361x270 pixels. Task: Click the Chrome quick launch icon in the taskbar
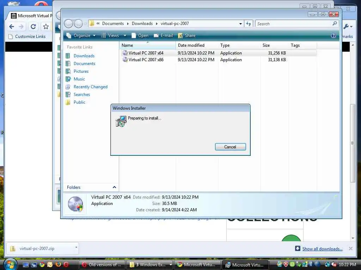(42, 265)
